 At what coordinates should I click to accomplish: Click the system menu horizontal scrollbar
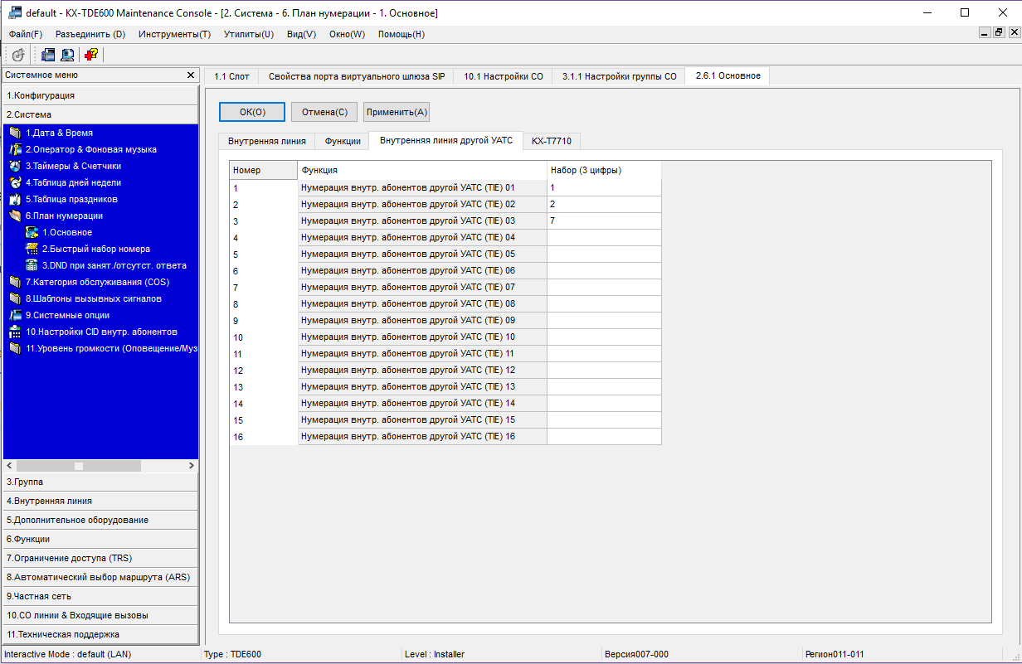[100, 466]
